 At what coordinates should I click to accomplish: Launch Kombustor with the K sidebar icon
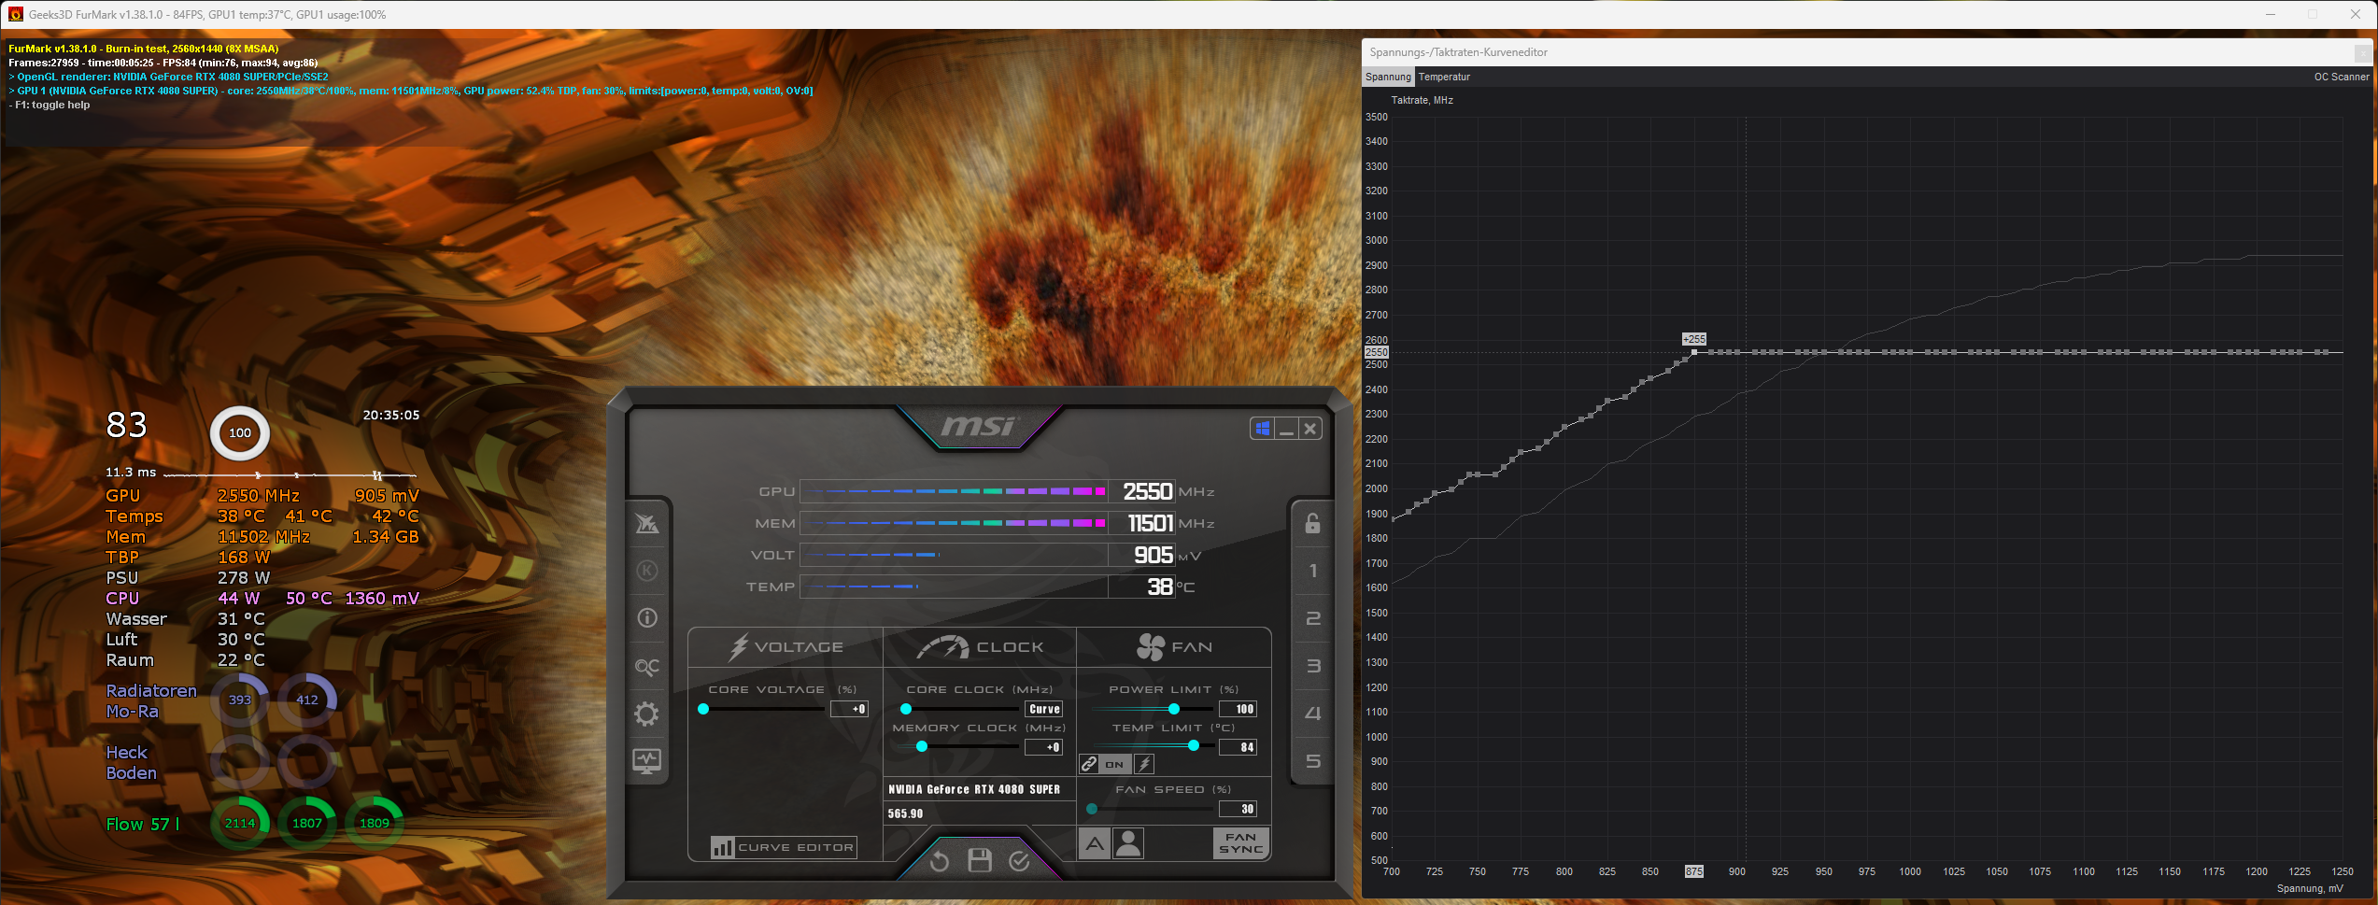click(x=646, y=571)
